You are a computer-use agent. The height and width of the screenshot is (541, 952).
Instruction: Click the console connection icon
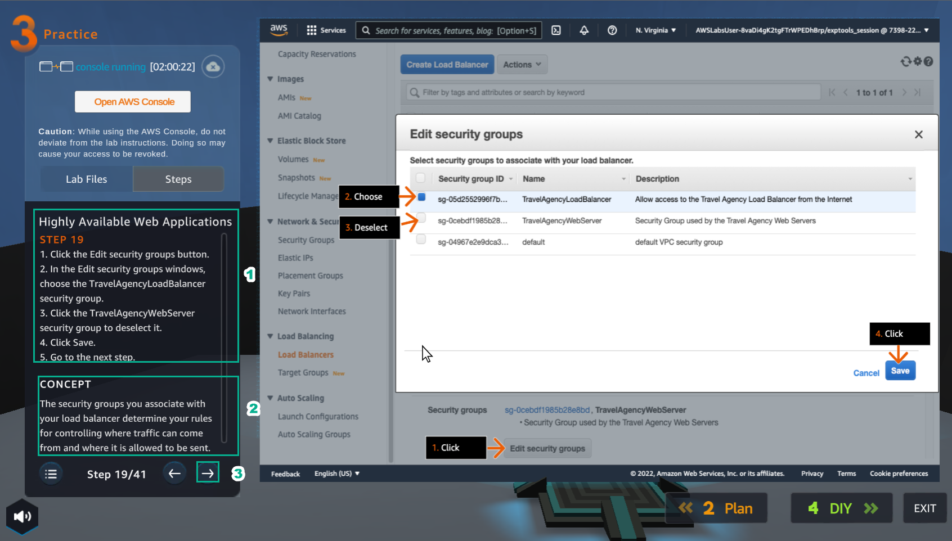pyautogui.click(x=56, y=67)
